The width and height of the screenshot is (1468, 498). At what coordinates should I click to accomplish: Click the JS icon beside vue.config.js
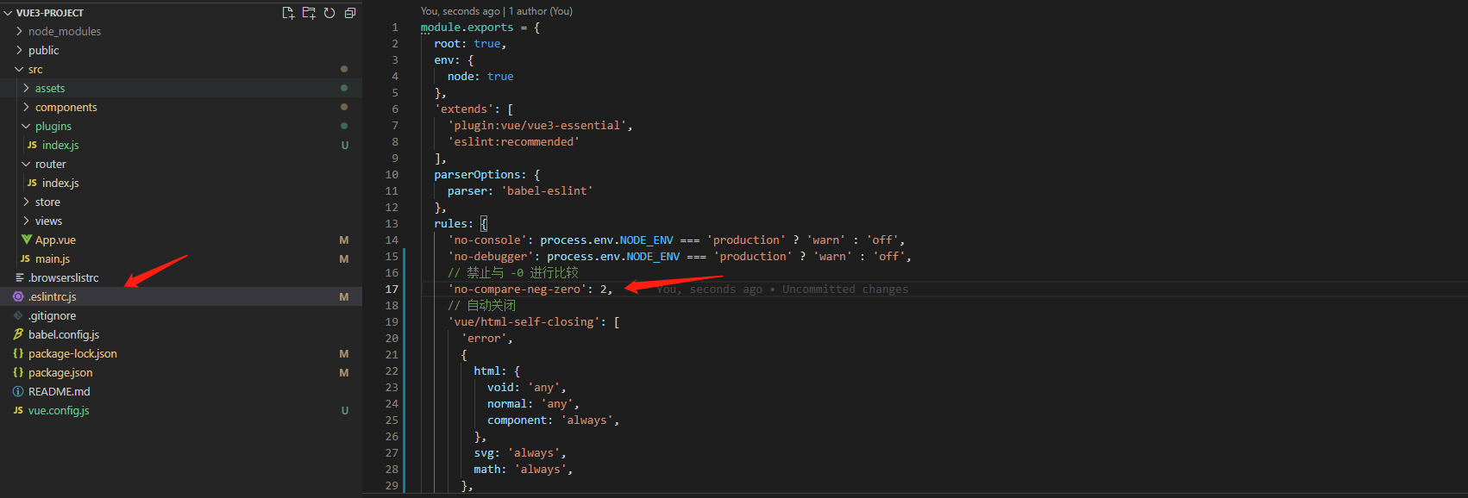click(x=18, y=410)
